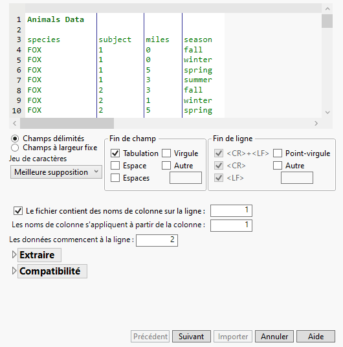
Task: Click the preview scroll right arrow
Action: point(316,123)
